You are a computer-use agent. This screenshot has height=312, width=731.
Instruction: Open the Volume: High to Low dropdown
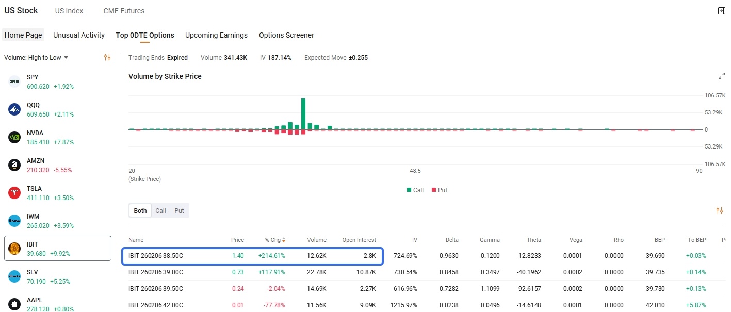pos(36,58)
